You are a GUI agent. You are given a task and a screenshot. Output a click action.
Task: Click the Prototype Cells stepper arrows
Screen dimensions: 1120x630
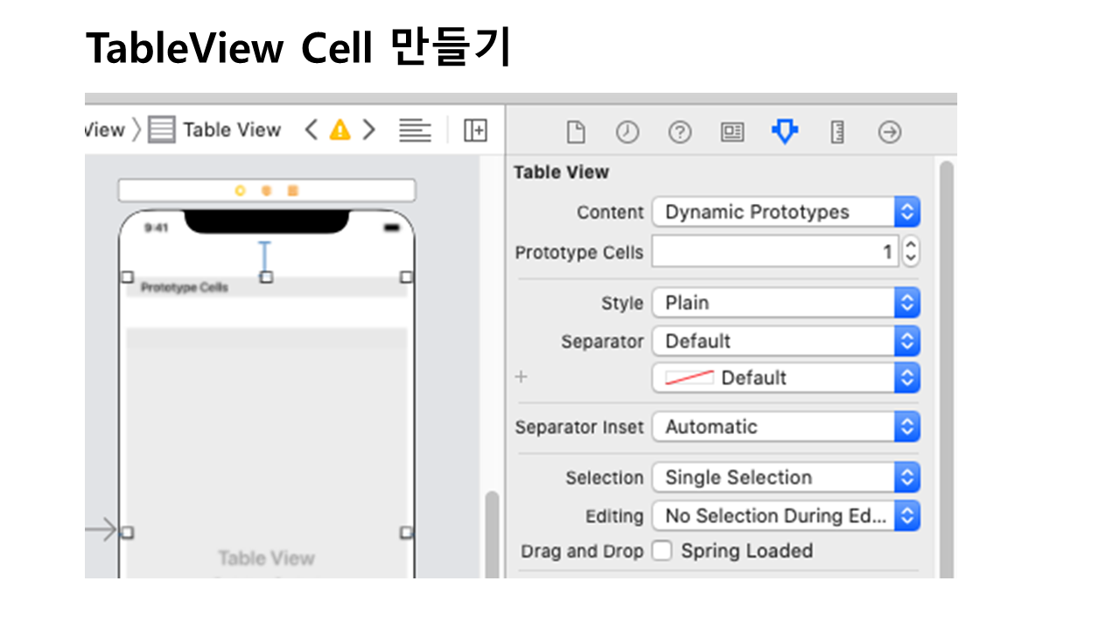(911, 252)
